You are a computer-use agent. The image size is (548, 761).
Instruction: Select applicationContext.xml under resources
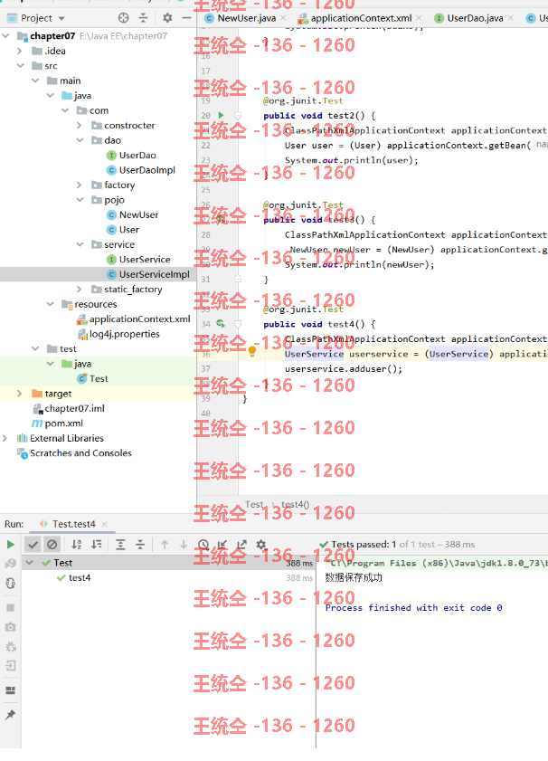[139, 319]
